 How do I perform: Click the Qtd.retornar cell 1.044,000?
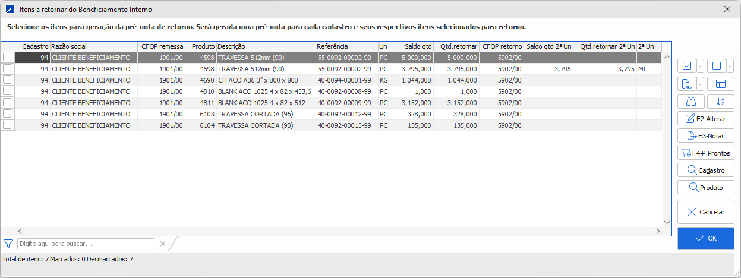coord(456,80)
